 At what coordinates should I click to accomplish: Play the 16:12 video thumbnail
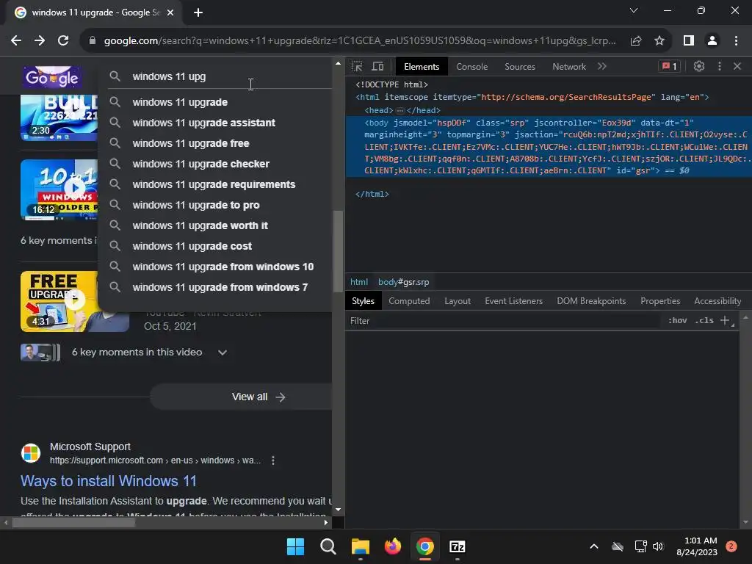(59, 189)
